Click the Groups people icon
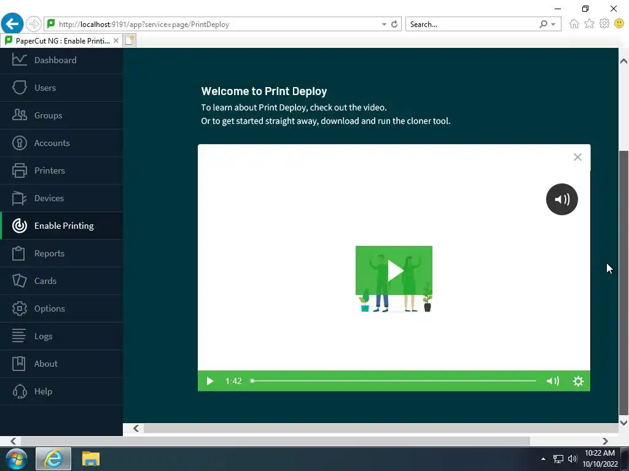 19,115
